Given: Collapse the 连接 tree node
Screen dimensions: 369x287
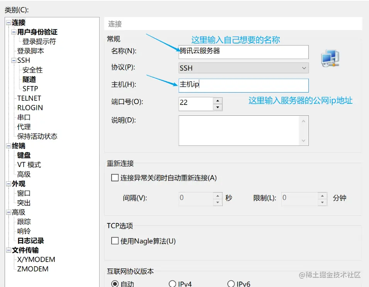Looking at the screenshot, I should click(x=8, y=23).
